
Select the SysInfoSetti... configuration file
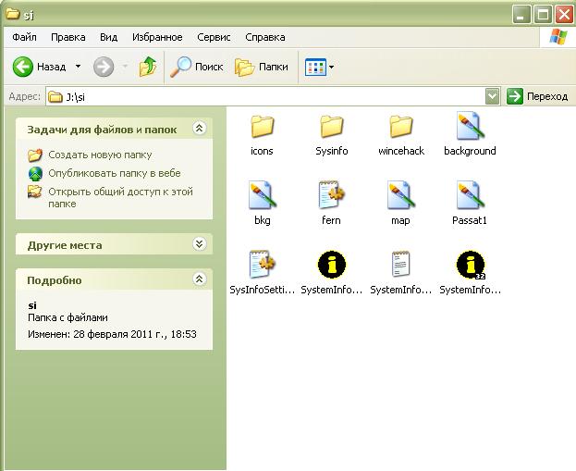[x=262, y=273]
